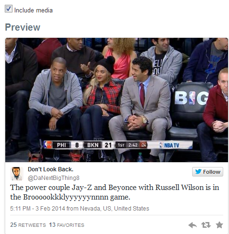Image resolution: width=229 pixels, height=234 pixels.
Task: Click the @DaNextBigThing8 handle
Action: click(54, 178)
